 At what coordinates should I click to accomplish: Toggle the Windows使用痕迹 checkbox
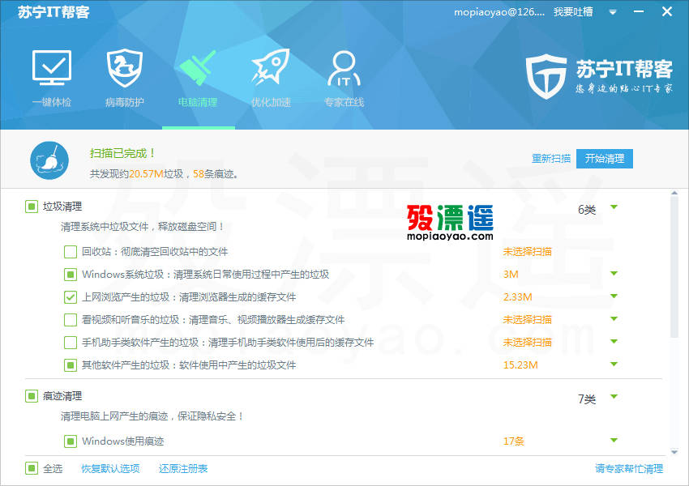click(x=71, y=441)
